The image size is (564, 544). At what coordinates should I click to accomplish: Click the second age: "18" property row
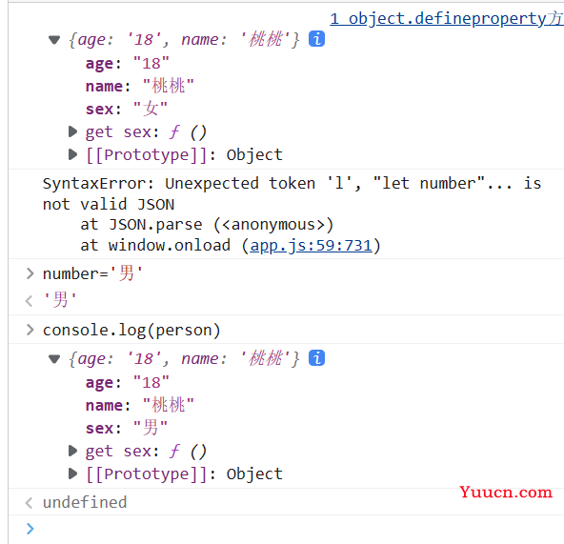point(128,382)
